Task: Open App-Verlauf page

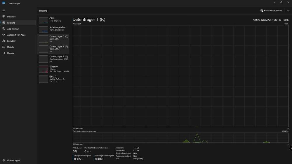Action: coord(18,29)
